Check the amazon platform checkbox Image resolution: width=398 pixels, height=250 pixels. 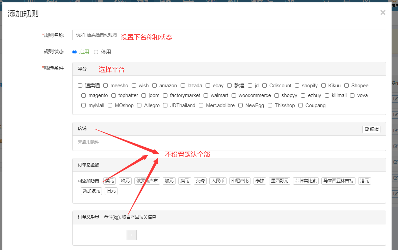tap(155, 86)
